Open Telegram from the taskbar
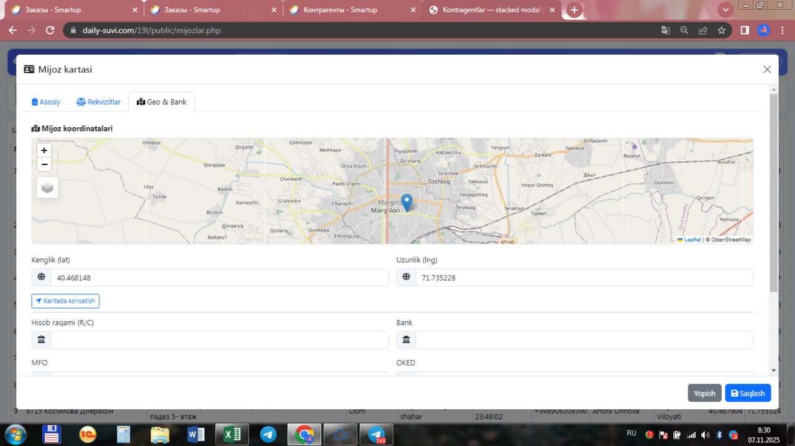Screen dimensions: 795x446 (x=268, y=435)
